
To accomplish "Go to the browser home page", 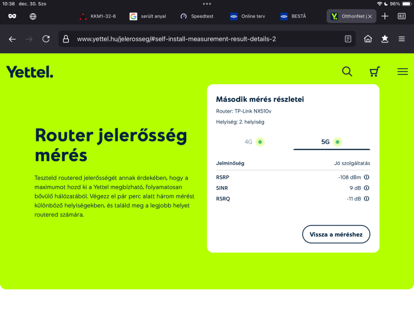I will [x=368, y=39].
